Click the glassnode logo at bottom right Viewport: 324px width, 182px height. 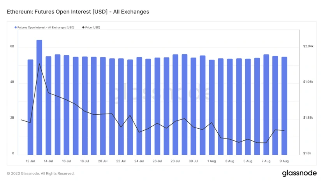[x=299, y=173]
